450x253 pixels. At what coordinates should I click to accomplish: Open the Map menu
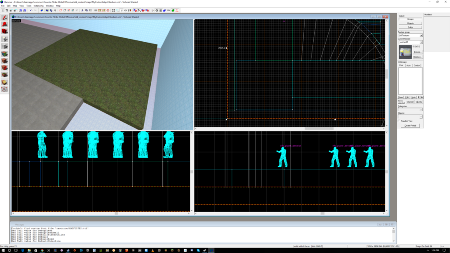click(15, 6)
